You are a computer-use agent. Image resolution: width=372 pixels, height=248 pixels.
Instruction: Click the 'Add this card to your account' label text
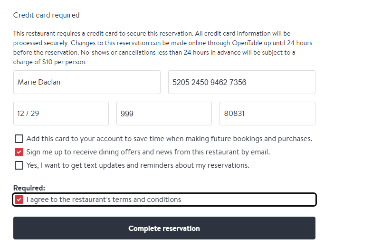tap(169, 139)
